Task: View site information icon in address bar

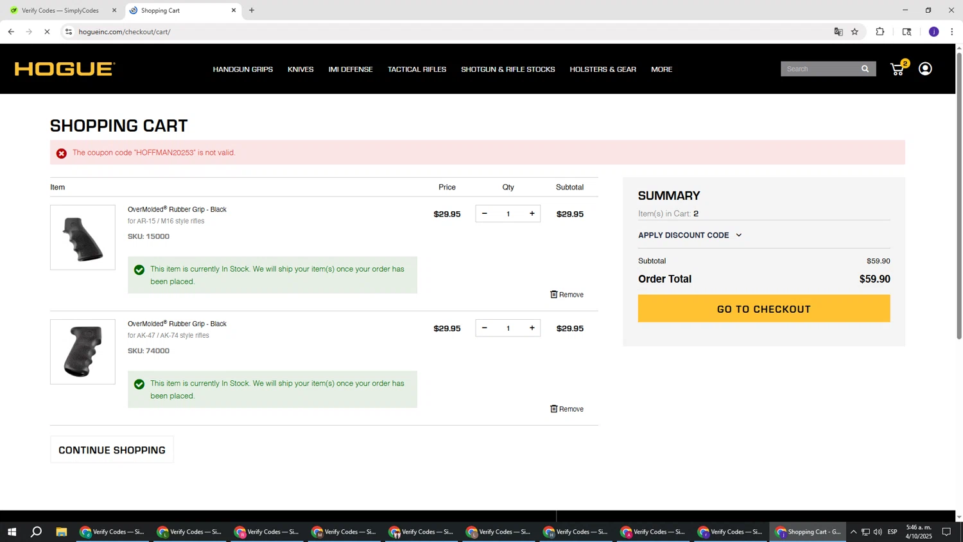Action: pyautogui.click(x=69, y=31)
